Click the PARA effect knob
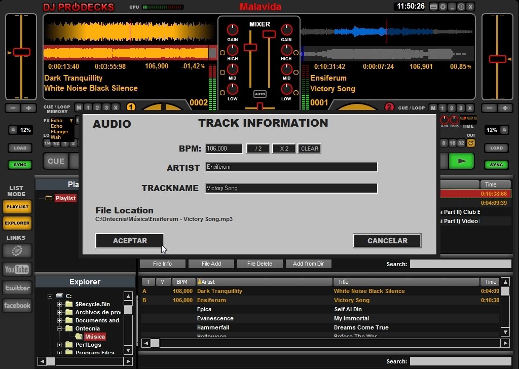519x369 pixels. (x=454, y=120)
